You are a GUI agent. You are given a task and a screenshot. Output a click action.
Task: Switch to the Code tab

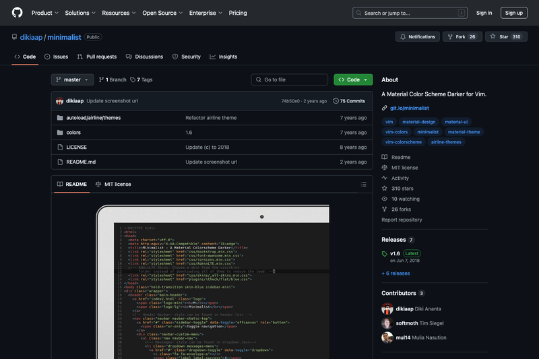[x=25, y=57]
